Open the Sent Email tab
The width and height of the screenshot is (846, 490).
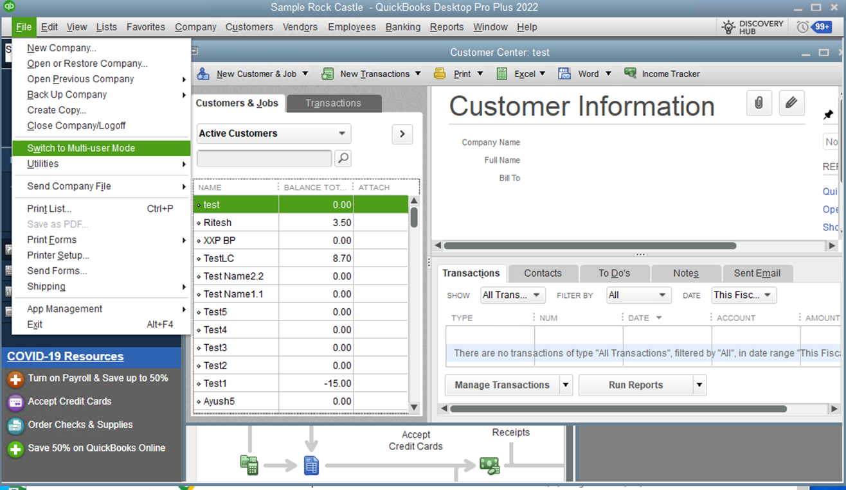coord(757,274)
